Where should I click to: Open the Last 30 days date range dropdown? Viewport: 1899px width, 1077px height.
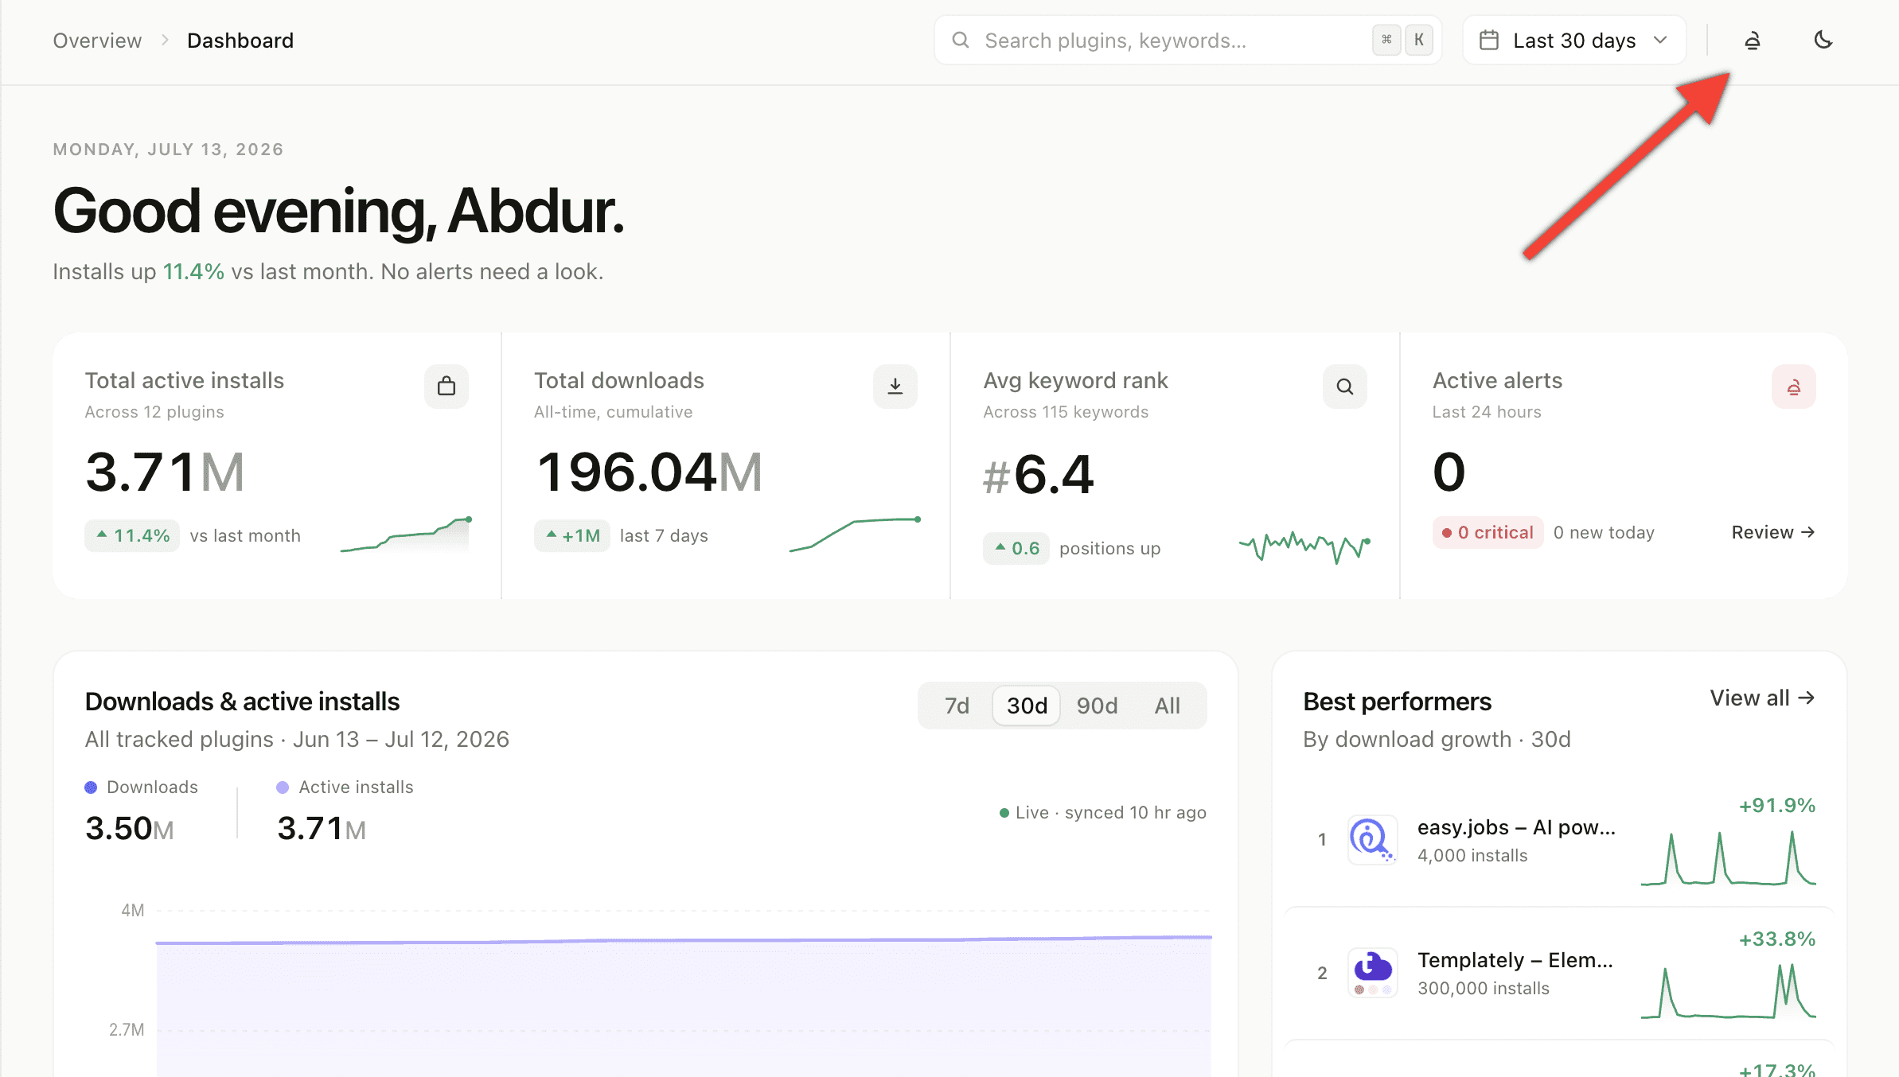pyautogui.click(x=1574, y=41)
